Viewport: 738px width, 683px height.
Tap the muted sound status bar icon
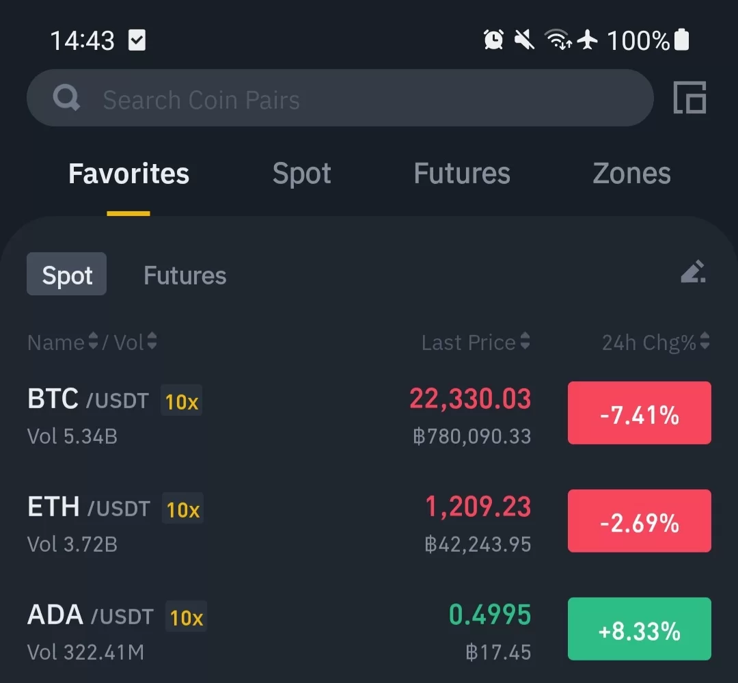click(523, 40)
